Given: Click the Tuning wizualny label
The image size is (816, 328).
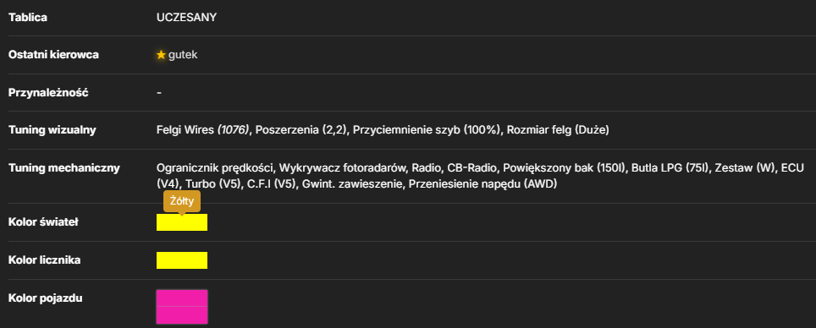Looking at the screenshot, I should [x=52, y=130].
